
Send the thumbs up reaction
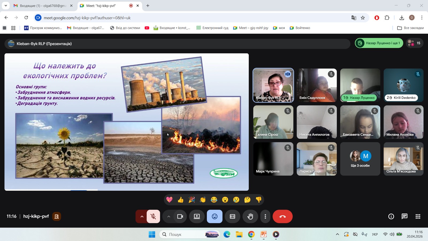[x=181, y=200]
